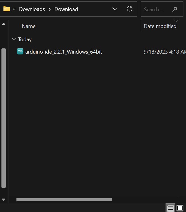Expand the chevron after the Downloads breadcrumb
The height and width of the screenshot is (212, 186).
[50, 9]
